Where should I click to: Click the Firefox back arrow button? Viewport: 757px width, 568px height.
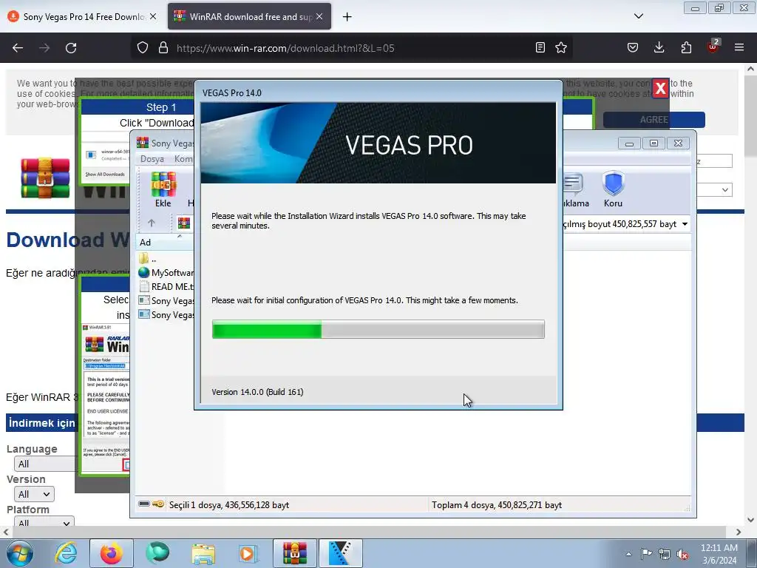click(x=18, y=48)
